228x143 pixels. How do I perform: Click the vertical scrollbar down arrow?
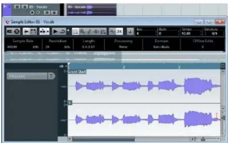point(223,108)
